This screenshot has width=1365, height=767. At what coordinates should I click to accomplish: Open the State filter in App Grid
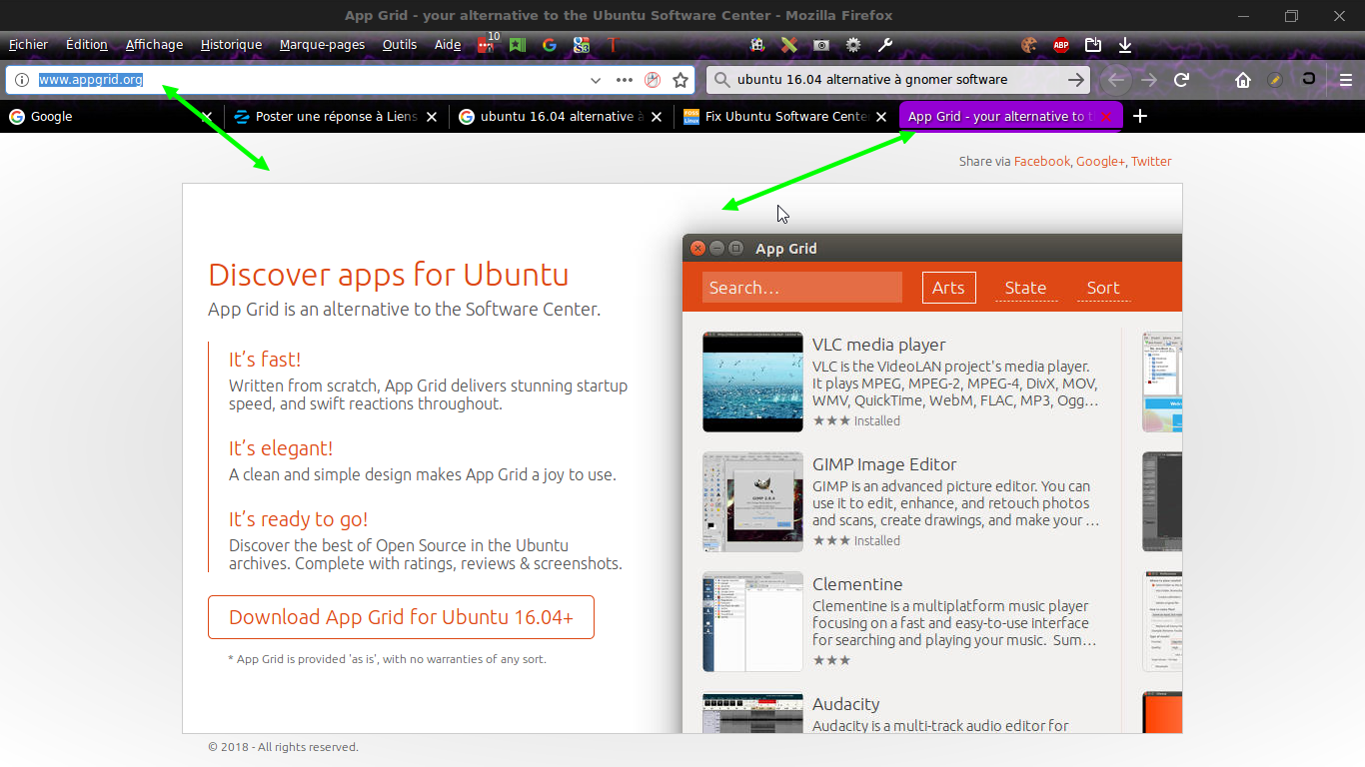click(x=1025, y=288)
